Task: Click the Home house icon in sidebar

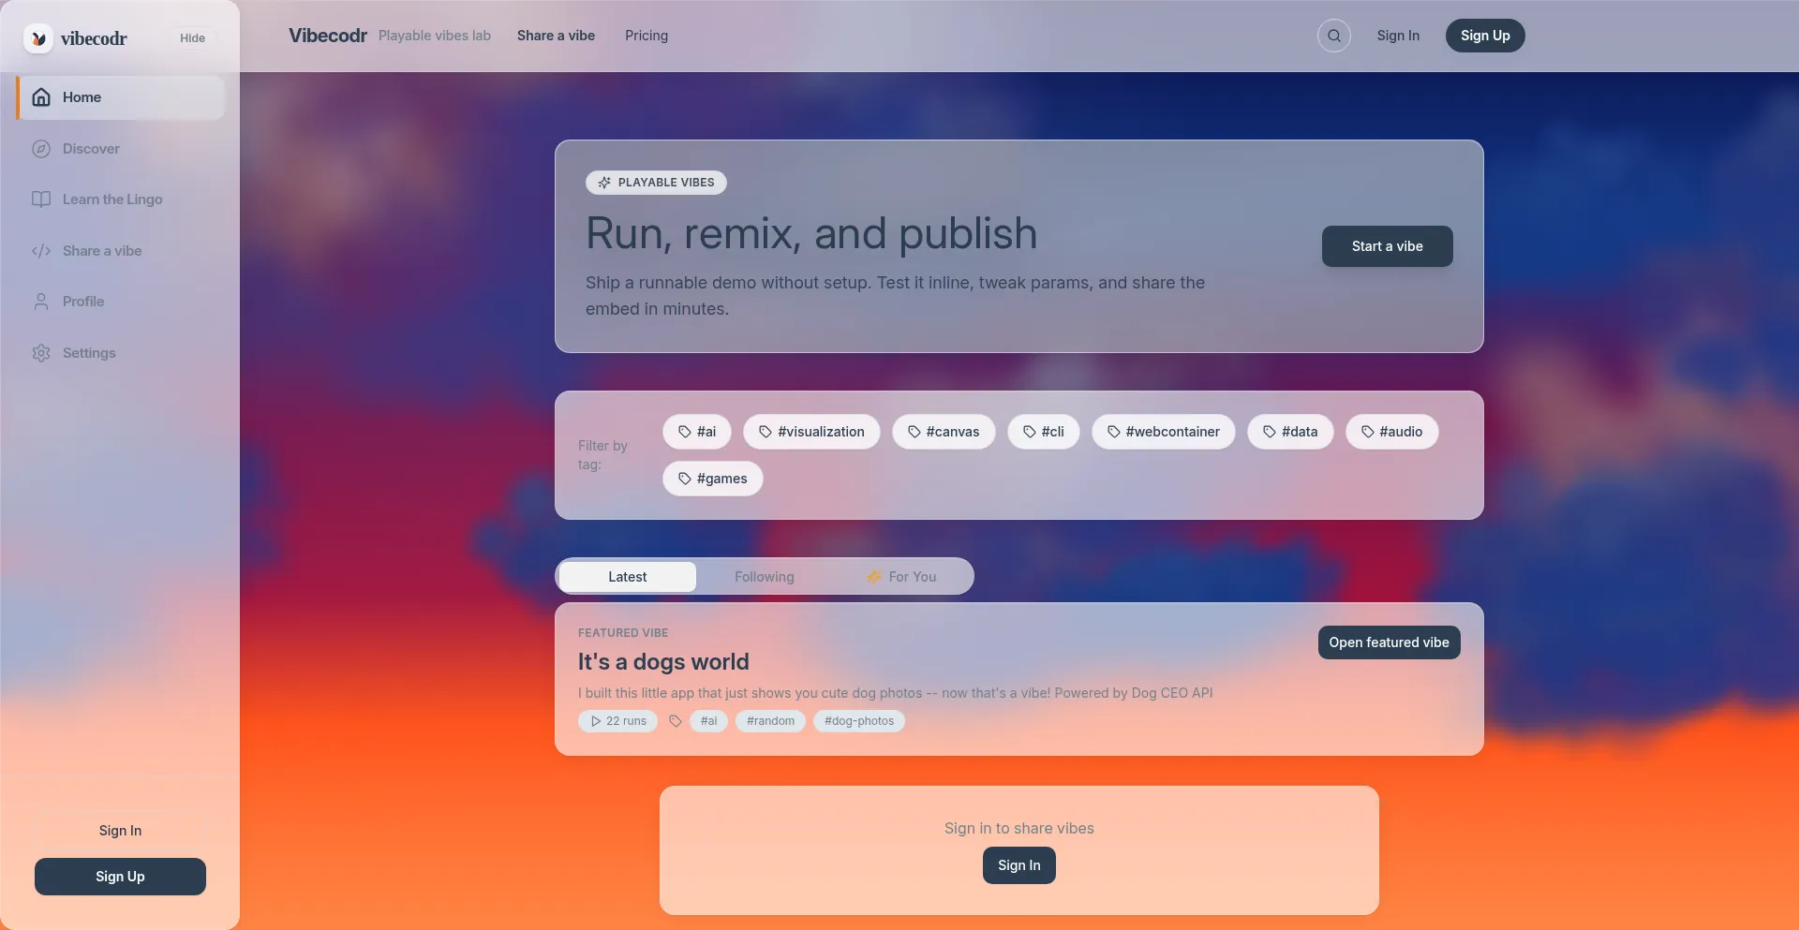Action: [41, 97]
